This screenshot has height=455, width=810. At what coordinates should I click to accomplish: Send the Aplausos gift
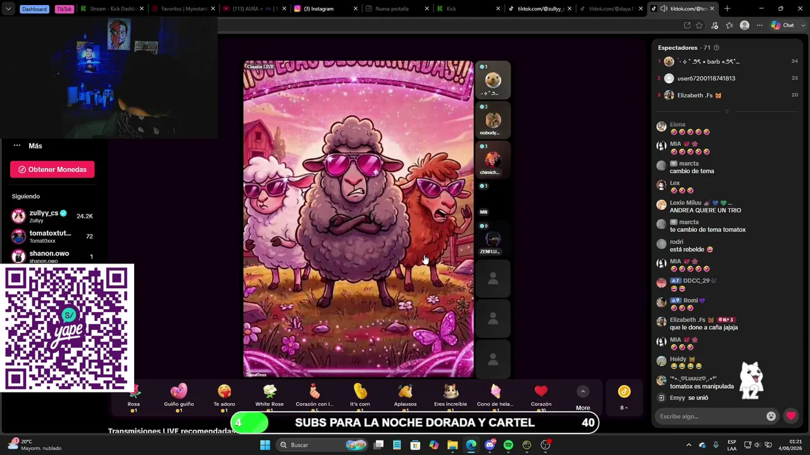click(x=405, y=397)
